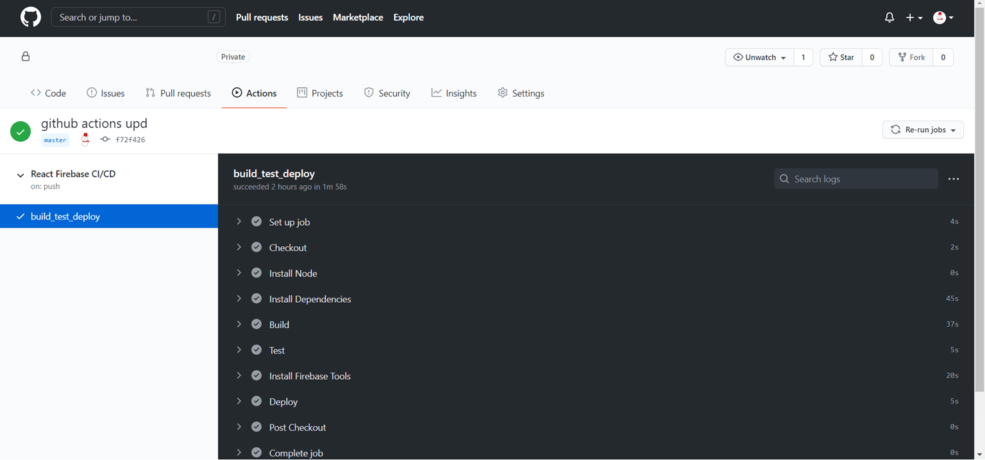
Task: Click the green success check beside 'github actions upd'
Action: pos(20,131)
